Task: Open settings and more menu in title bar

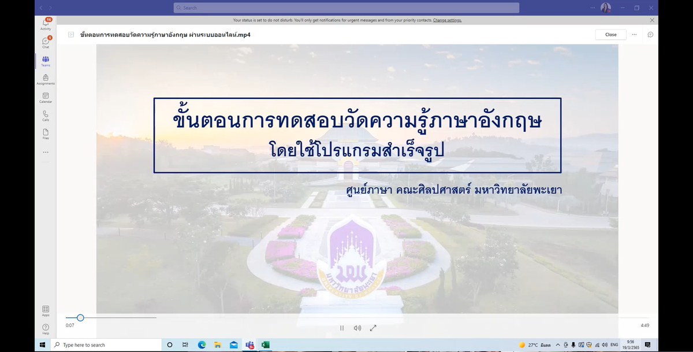Action: (x=592, y=8)
